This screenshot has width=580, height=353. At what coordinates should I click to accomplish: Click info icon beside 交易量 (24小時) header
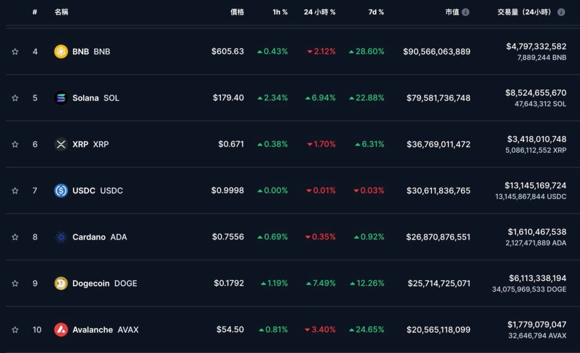(x=561, y=12)
